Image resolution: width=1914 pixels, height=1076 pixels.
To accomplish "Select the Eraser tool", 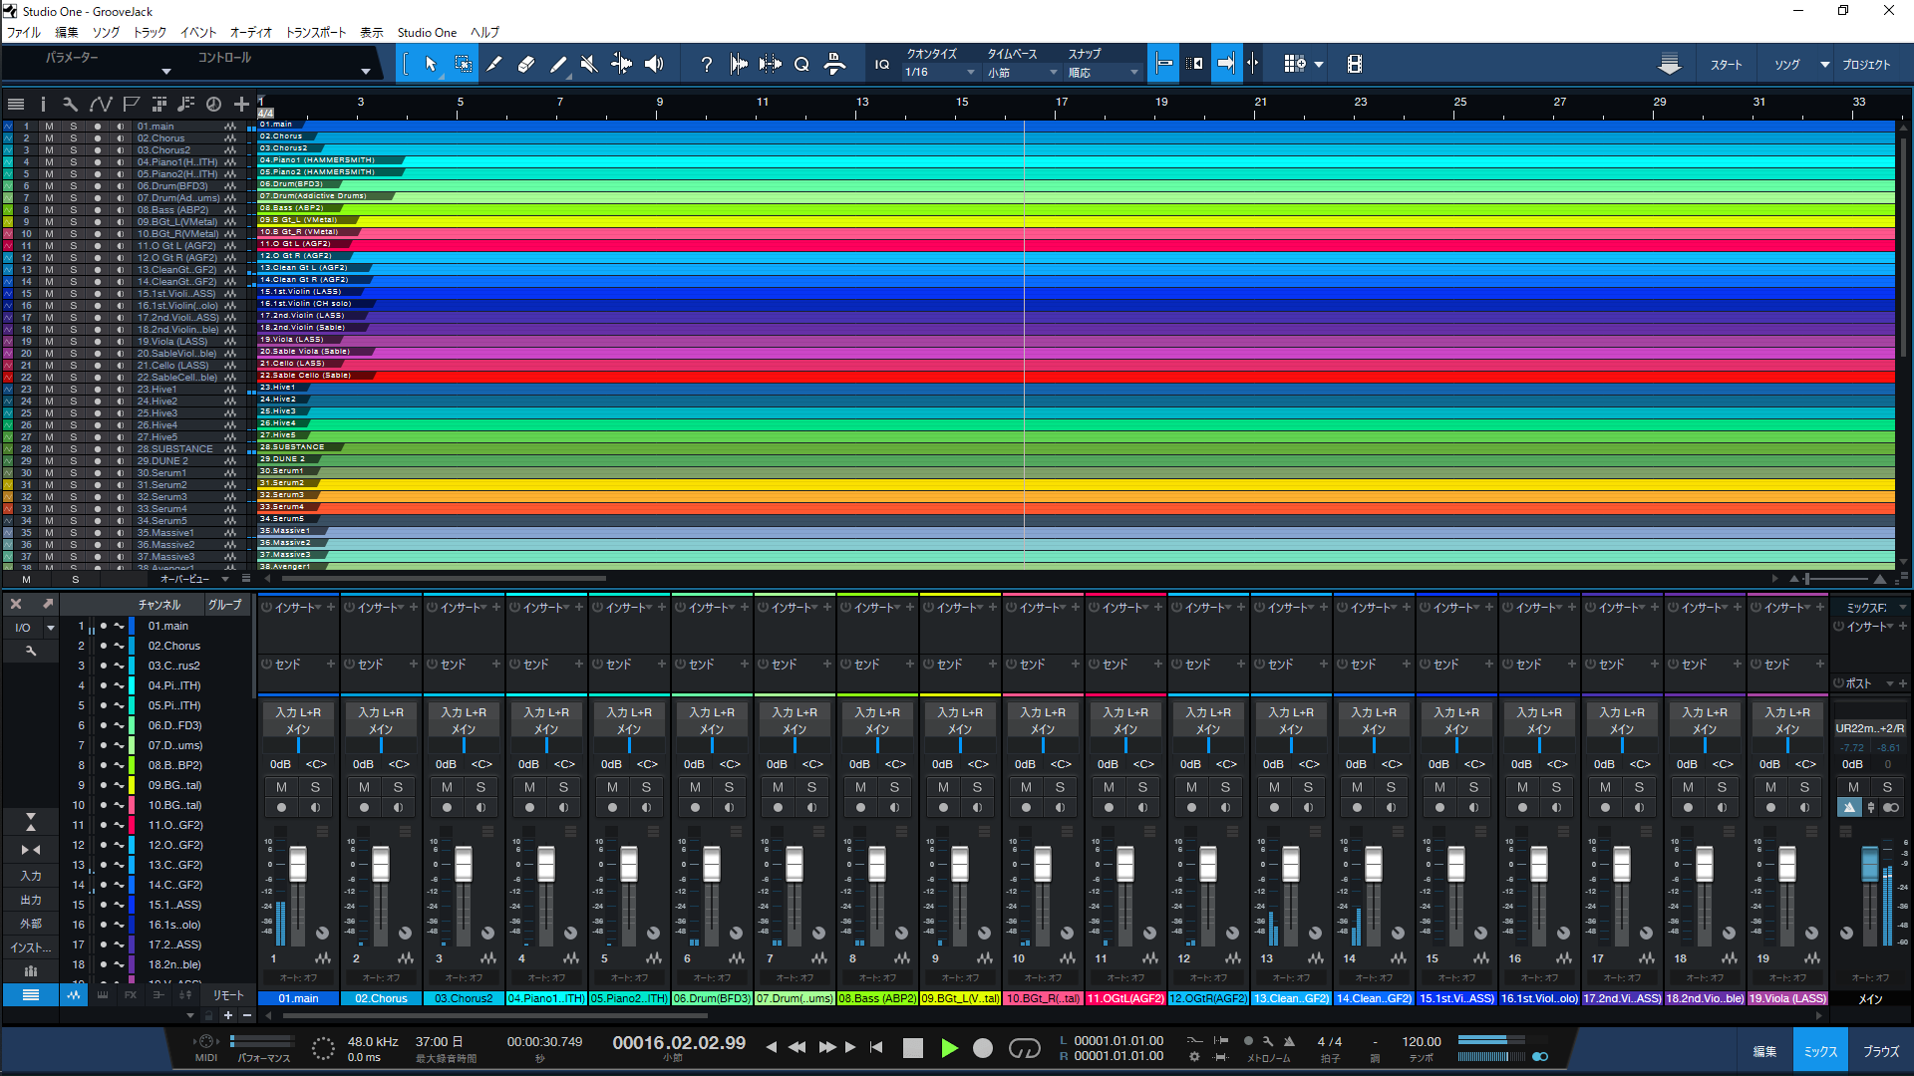I will coord(526,64).
